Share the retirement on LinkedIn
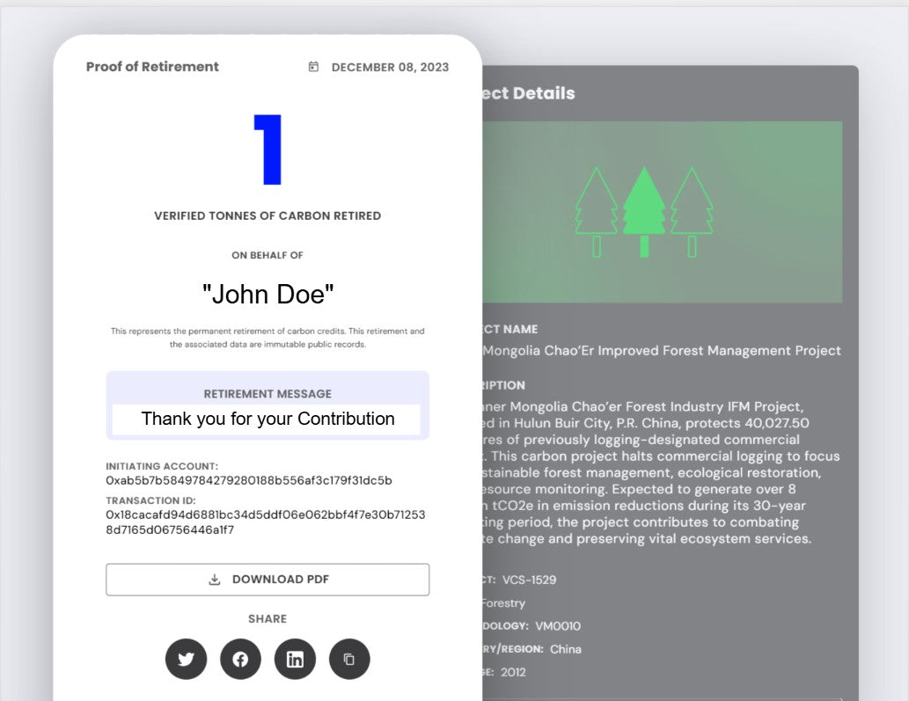This screenshot has width=909, height=701. pyautogui.click(x=295, y=659)
